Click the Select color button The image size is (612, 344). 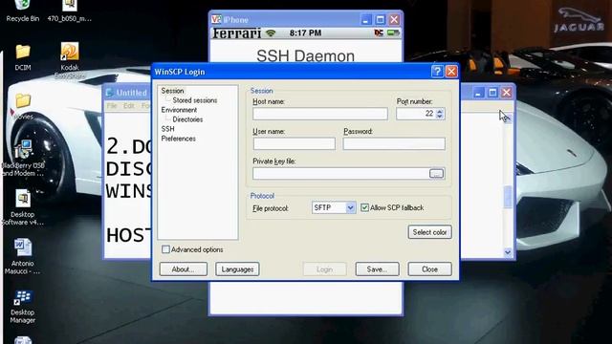429,232
